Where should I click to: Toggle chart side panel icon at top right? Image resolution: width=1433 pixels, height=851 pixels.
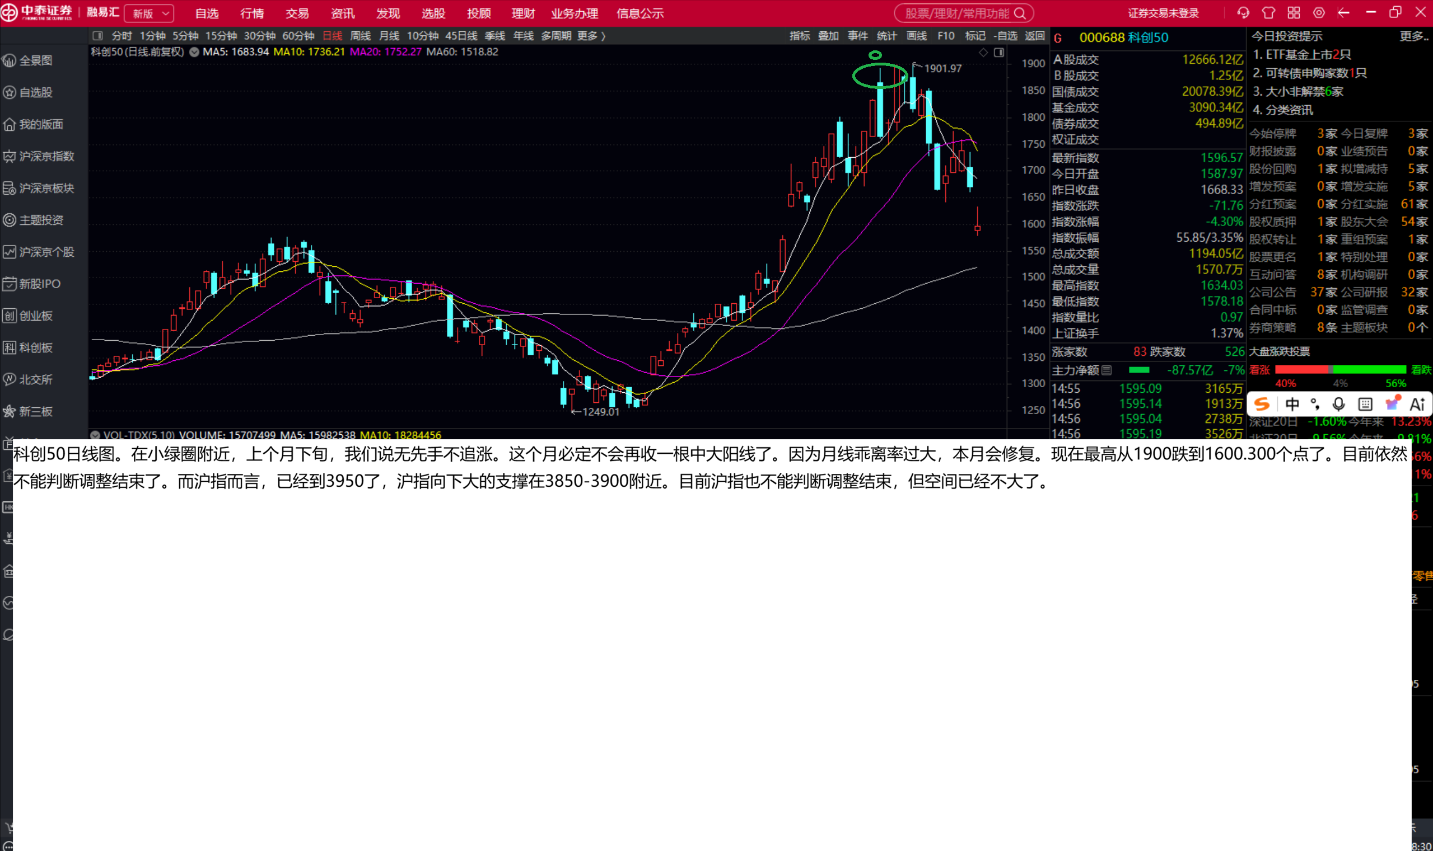(998, 52)
